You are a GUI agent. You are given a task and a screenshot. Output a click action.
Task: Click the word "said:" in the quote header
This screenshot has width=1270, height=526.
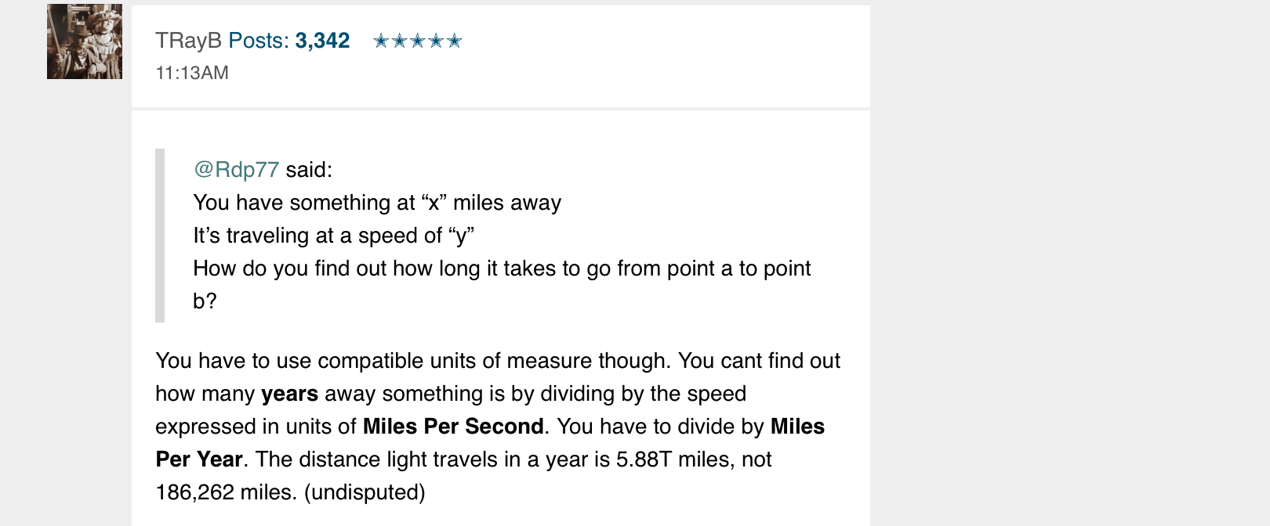coord(309,170)
